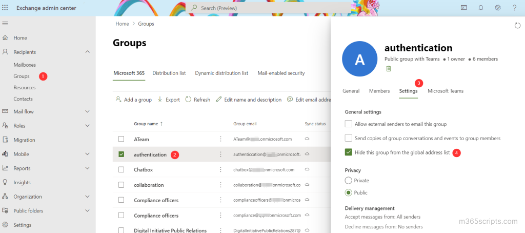
Task: Click the Export button
Action: tap(169, 100)
